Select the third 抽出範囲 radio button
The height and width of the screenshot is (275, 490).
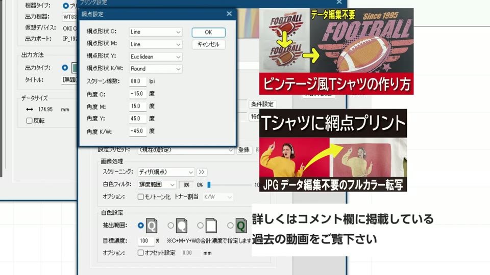click(x=200, y=225)
